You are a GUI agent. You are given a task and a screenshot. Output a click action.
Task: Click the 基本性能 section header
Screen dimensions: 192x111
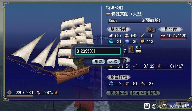(x=119, y=29)
